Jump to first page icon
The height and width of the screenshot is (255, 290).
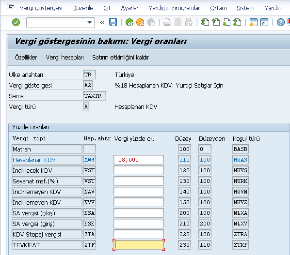[205, 22]
